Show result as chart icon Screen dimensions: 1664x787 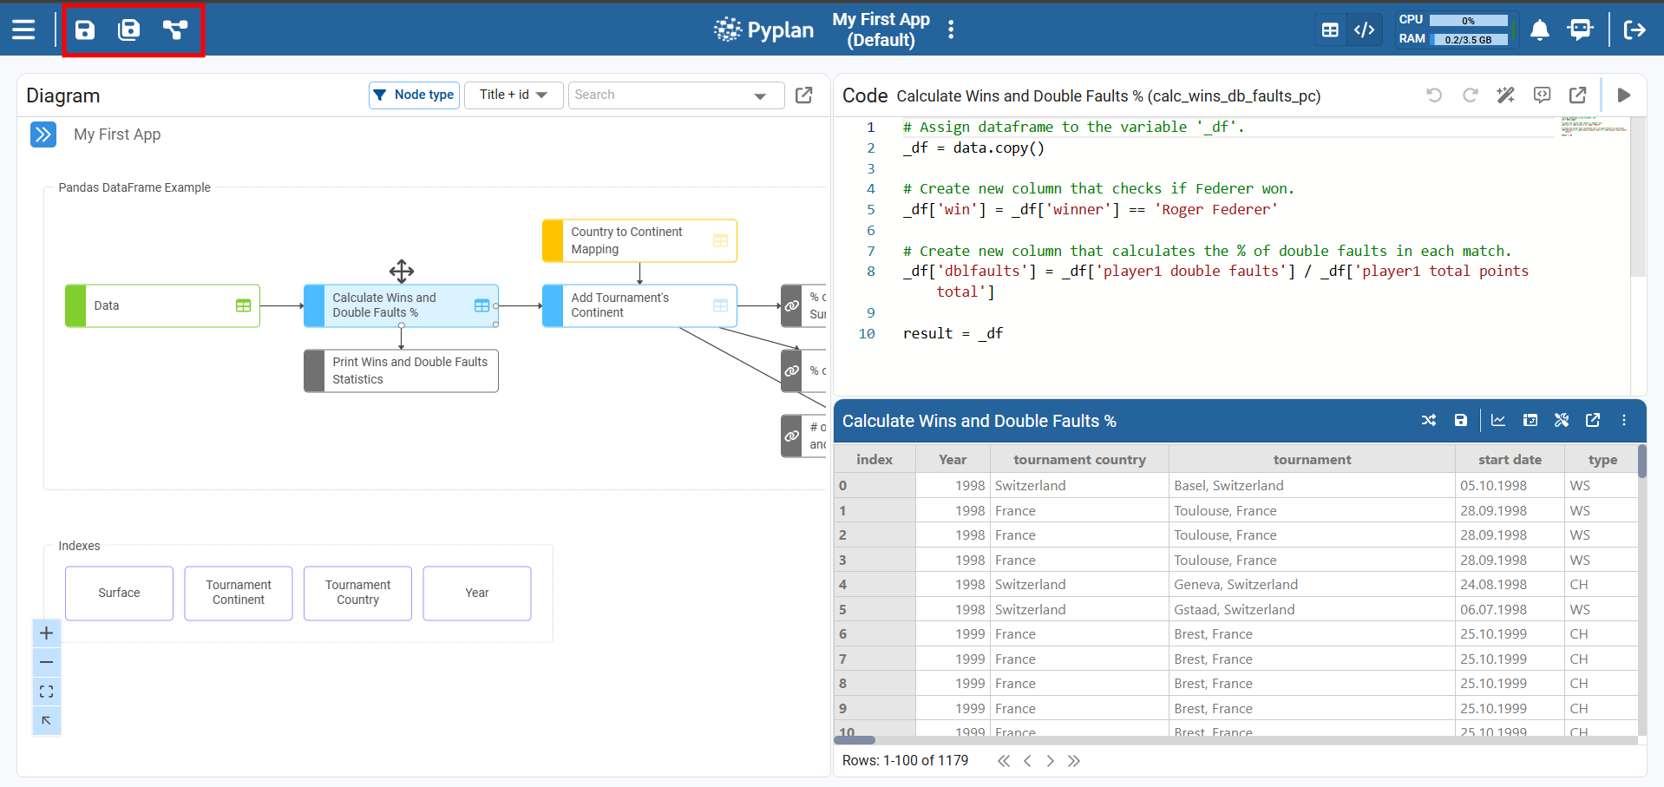click(x=1498, y=421)
